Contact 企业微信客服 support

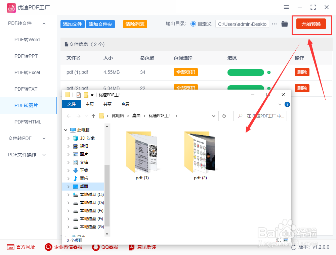coord(48,247)
